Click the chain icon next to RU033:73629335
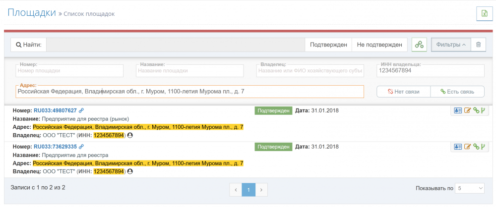The image size is (496, 207). pos(81,147)
